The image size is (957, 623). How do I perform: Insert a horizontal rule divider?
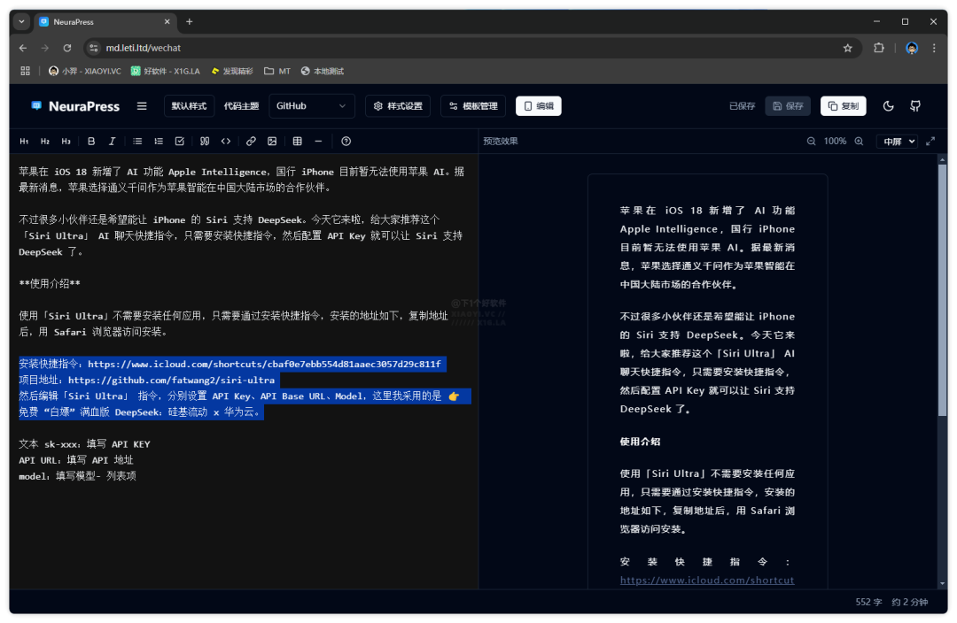coord(318,142)
